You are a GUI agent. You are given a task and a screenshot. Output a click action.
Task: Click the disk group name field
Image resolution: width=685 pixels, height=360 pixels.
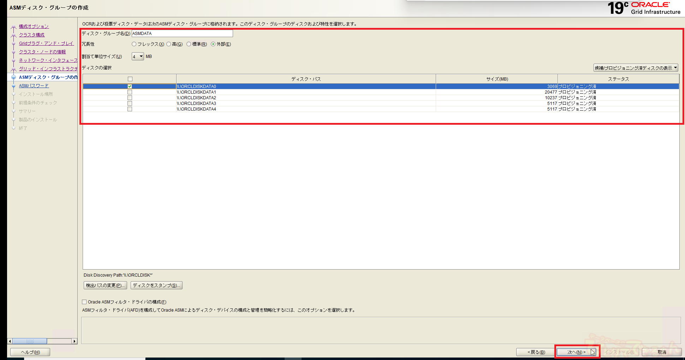pyautogui.click(x=182, y=34)
